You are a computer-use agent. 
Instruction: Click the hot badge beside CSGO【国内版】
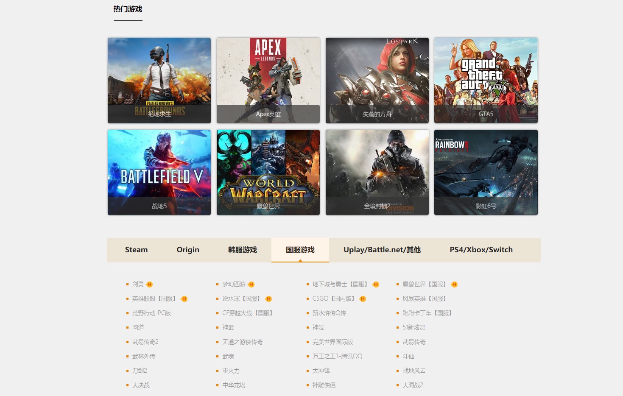click(363, 299)
